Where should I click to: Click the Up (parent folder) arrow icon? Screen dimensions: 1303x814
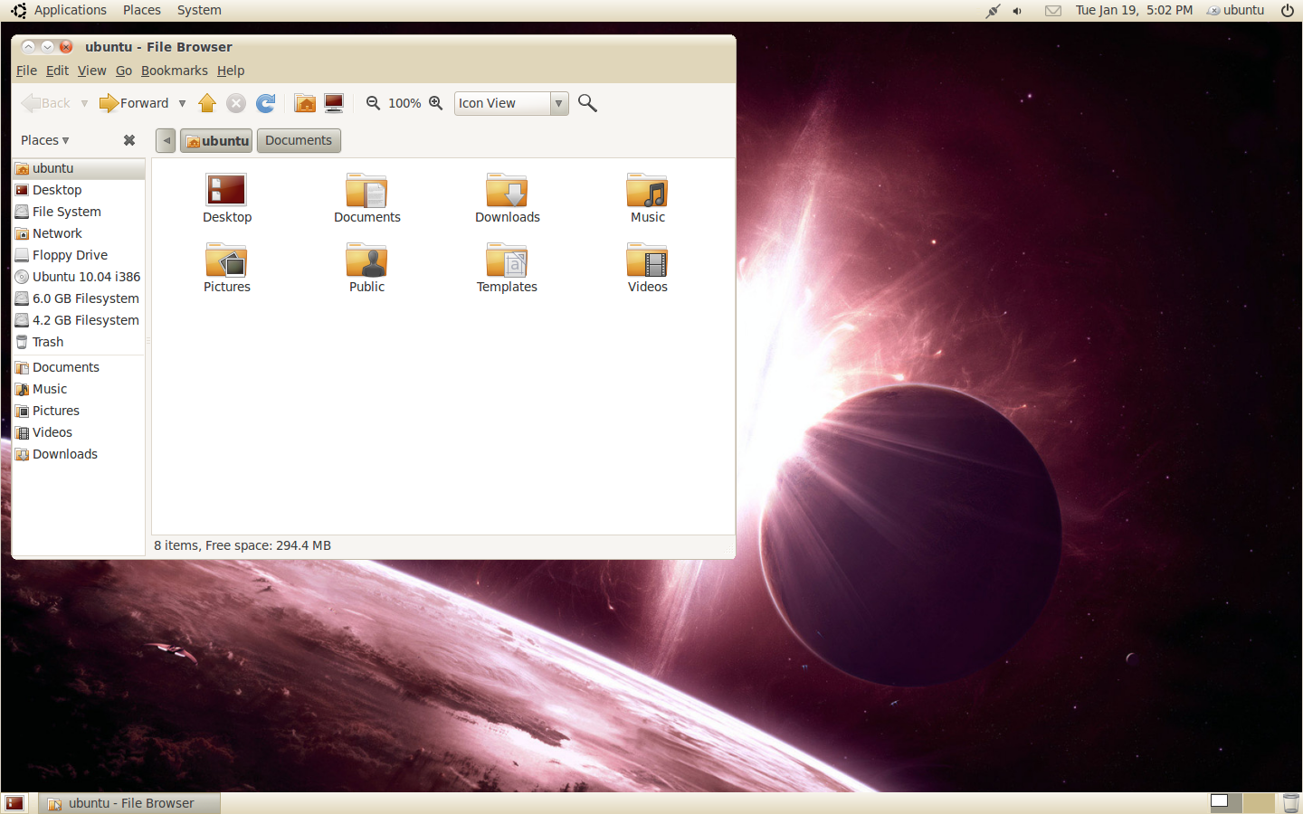[207, 103]
